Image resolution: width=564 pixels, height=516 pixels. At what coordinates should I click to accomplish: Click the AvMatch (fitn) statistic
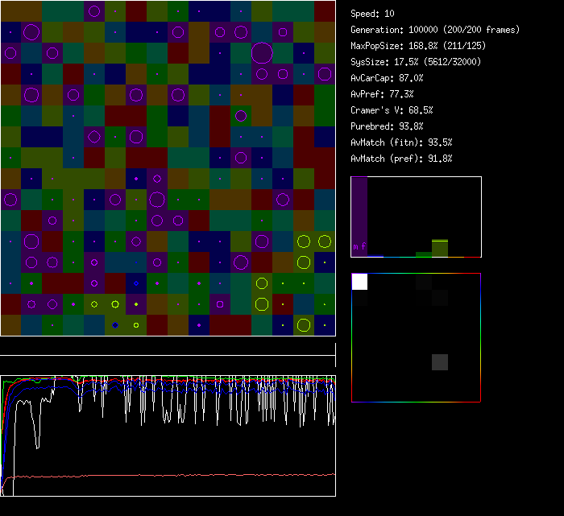(401, 142)
